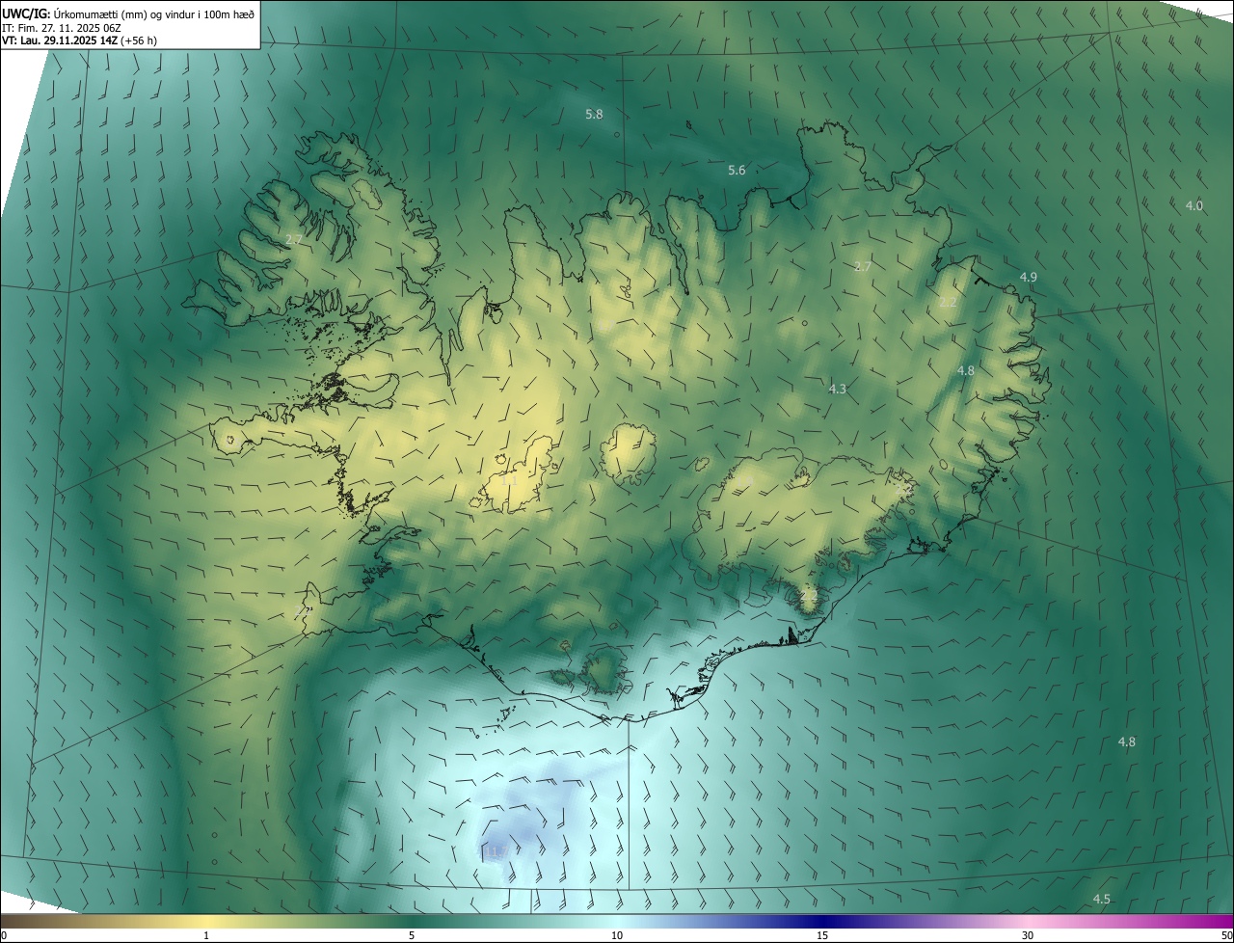The height and width of the screenshot is (943, 1234).
Task: Click the 4.5 value just above the color bar
Action: coord(1101,899)
